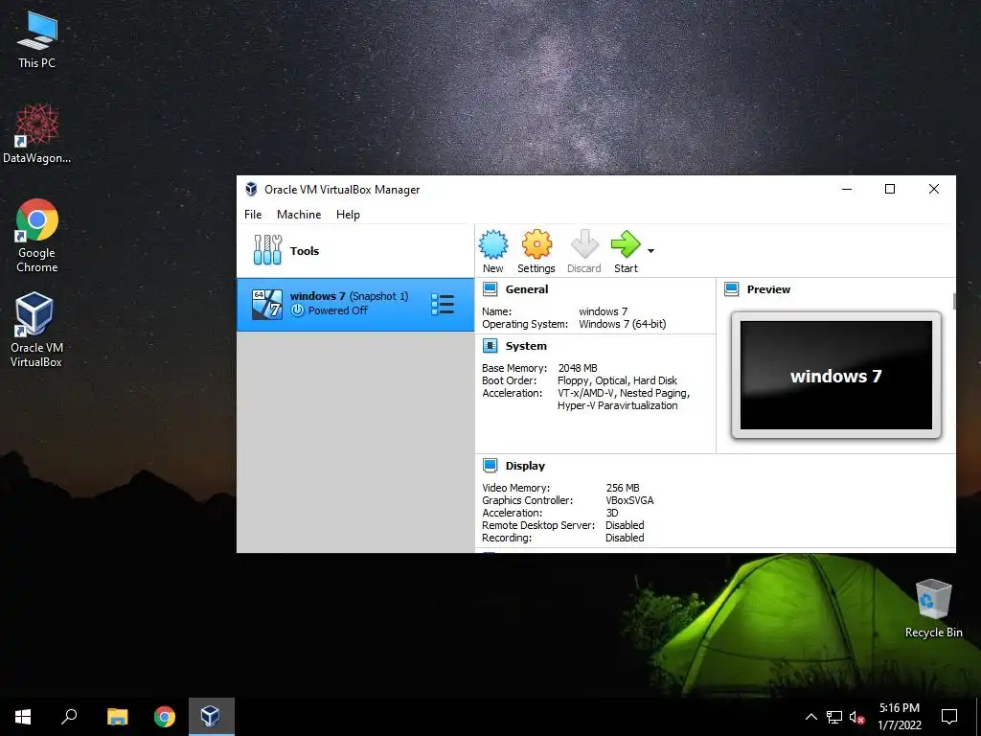Click the VirtualBox title bar app icon
The height and width of the screenshot is (736, 981).
[251, 189]
